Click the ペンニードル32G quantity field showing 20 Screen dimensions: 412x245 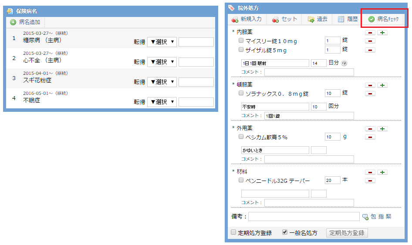pos(333,180)
